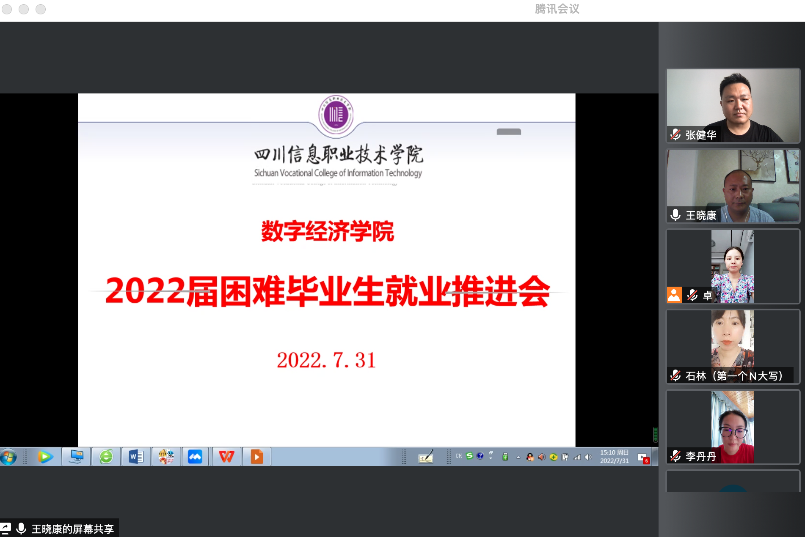Viewport: 805px width, 537px height.
Task: Open the 360 browser green taskbar icon
Action: tap(106, 457)
